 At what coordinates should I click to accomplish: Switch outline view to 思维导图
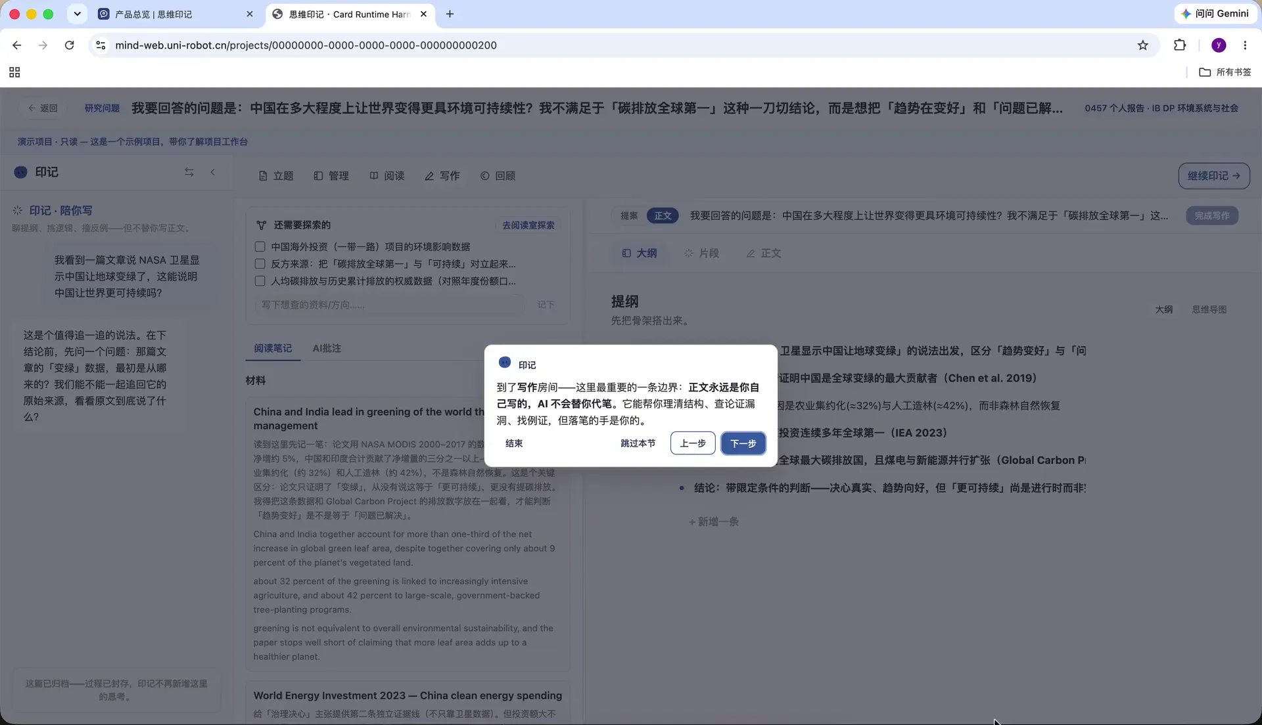[x=1209, y=309]
